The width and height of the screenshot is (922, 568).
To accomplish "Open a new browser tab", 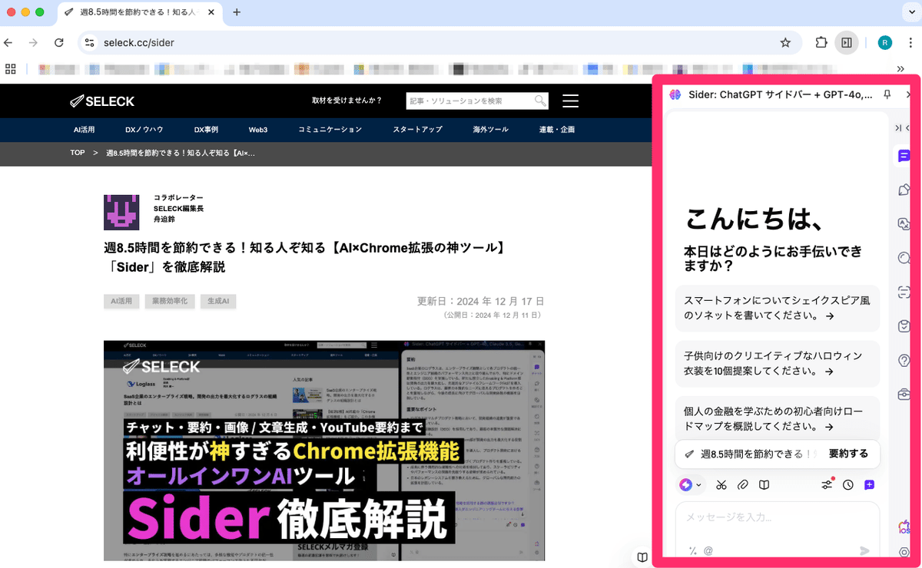I will click(237, 12).
